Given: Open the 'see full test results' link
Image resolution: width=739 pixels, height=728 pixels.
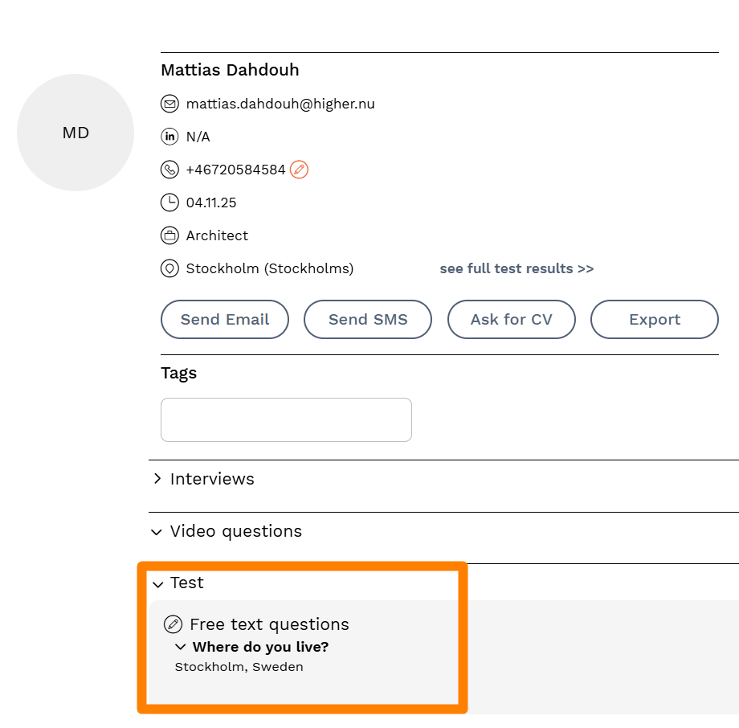Looking at the screenshot, I should 516,268.
